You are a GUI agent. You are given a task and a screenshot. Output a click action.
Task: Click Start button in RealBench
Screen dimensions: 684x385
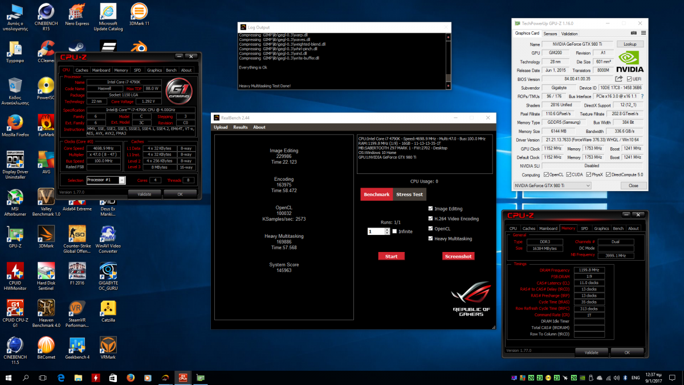[391, 256]
